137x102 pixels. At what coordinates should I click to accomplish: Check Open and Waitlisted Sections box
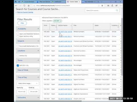point(18,34)
